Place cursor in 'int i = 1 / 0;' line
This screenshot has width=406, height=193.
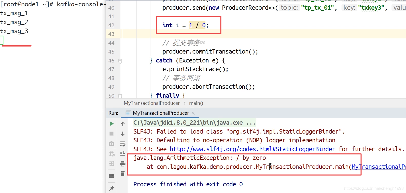[x=185, y=25]
